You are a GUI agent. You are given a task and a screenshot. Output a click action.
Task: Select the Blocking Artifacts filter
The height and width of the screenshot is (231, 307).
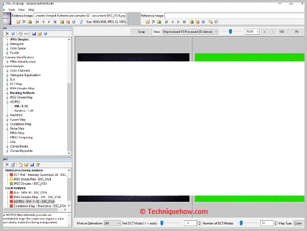tap(22, 93)
